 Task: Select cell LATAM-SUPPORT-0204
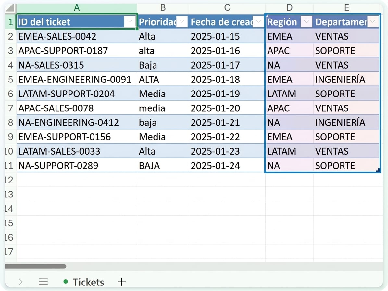click(77, 94)
